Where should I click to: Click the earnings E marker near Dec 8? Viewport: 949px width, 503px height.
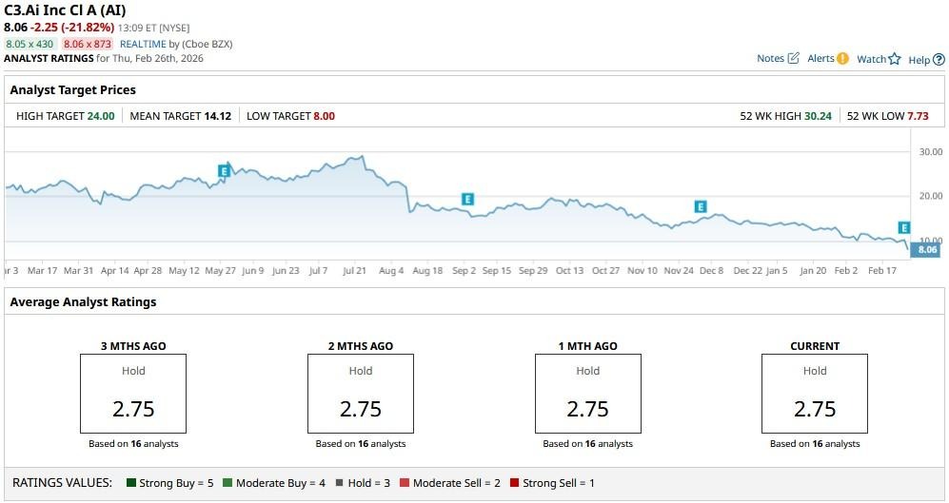701,206
